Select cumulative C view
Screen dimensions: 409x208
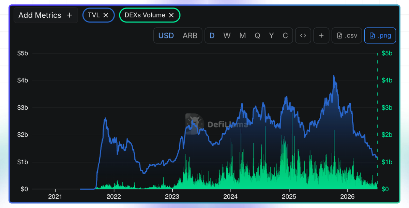pos(285,35)
